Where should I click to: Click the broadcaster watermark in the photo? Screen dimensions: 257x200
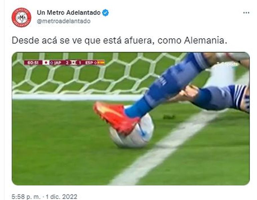click(227, 64)
